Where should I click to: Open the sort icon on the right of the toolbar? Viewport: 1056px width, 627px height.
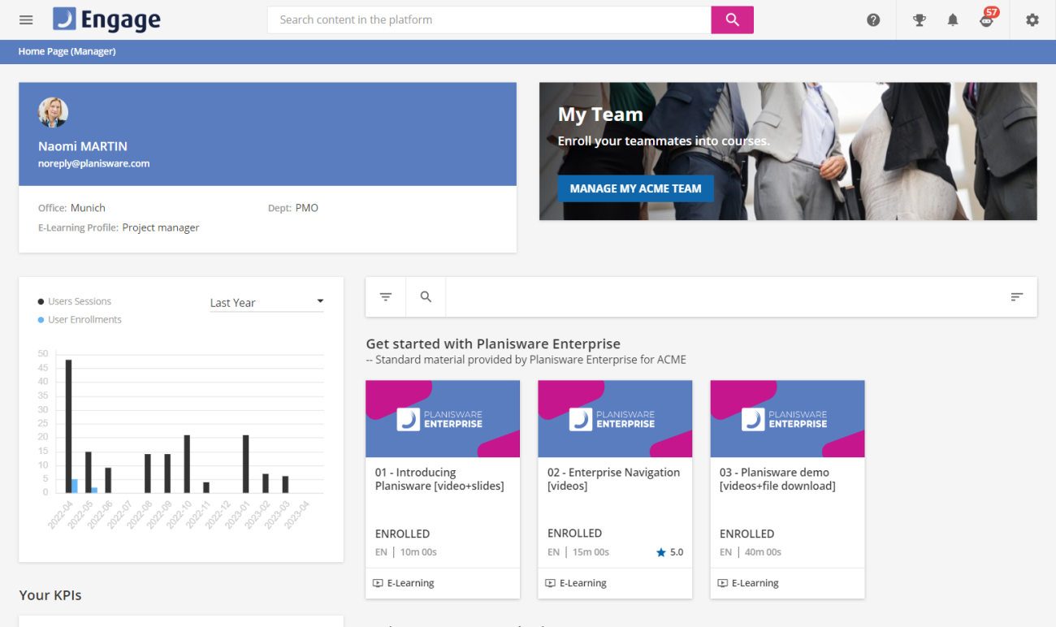(1017, 296)
